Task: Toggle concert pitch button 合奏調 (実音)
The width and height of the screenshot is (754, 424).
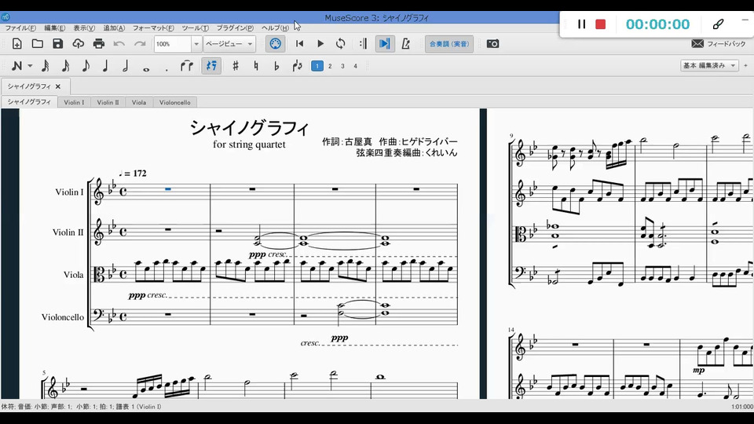Action: [x=449, y=44]
